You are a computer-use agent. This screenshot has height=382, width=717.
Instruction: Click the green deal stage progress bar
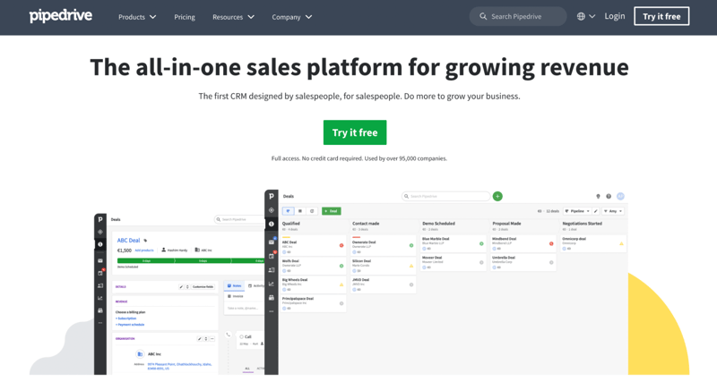coord(191,260)
